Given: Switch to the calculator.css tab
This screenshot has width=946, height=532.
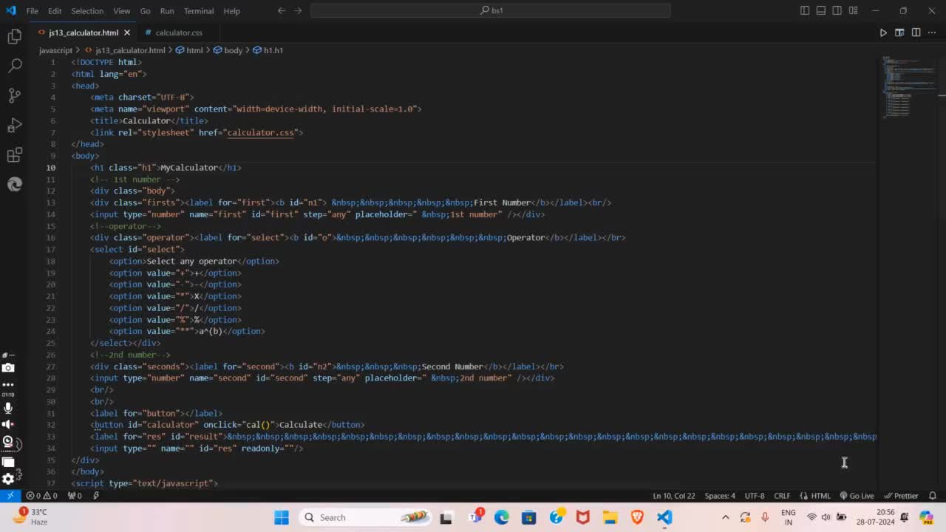Looking at the screenshot, I should [x=178, y=33].
